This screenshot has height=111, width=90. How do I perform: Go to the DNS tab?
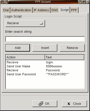(55, 10)
